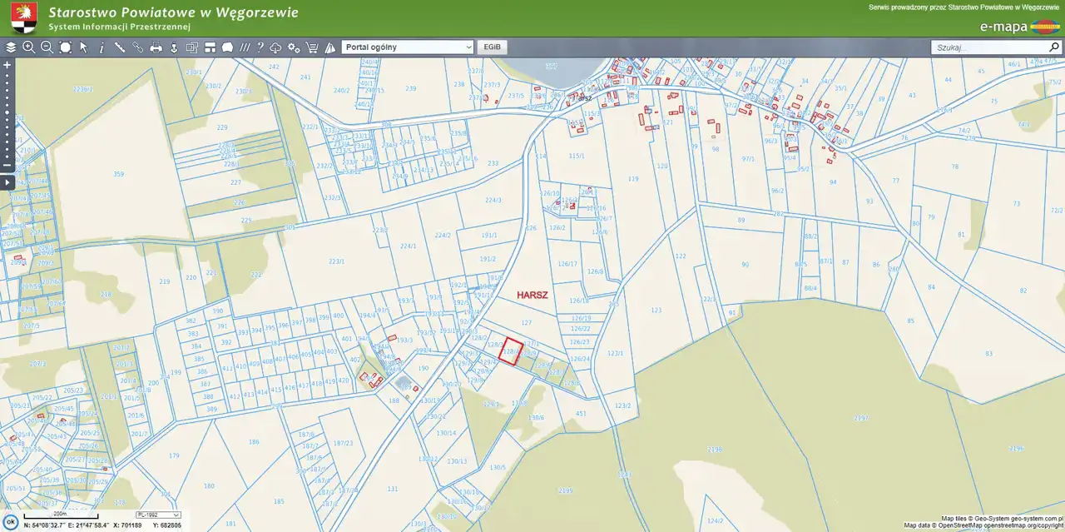
Task: Expand the PL-1992 coordinate system dropdown
Action: click(158, 515)
